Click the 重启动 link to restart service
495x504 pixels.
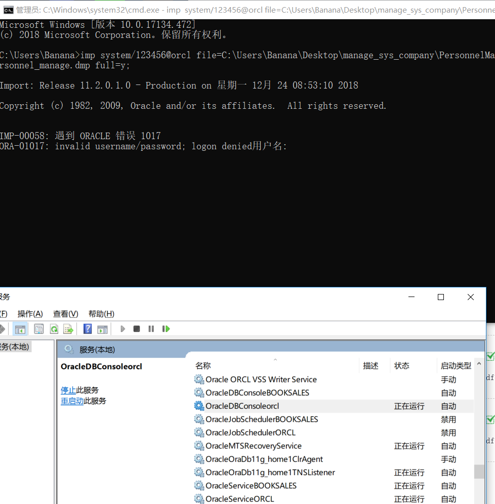point(72,401)
